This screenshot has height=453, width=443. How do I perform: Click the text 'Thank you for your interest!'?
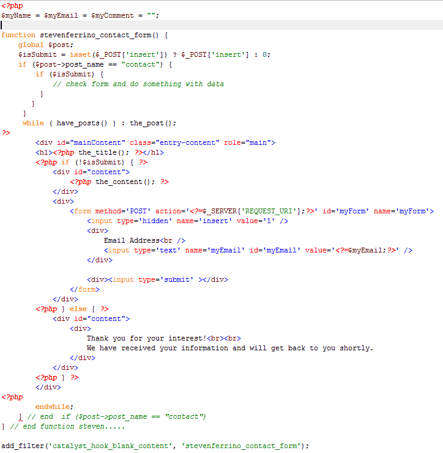[x=147, y=339]
